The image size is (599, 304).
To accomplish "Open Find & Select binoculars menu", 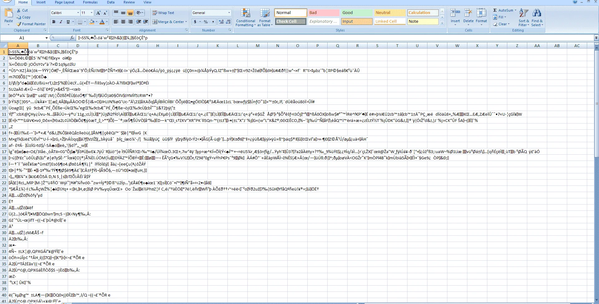I will click(537, 17).
